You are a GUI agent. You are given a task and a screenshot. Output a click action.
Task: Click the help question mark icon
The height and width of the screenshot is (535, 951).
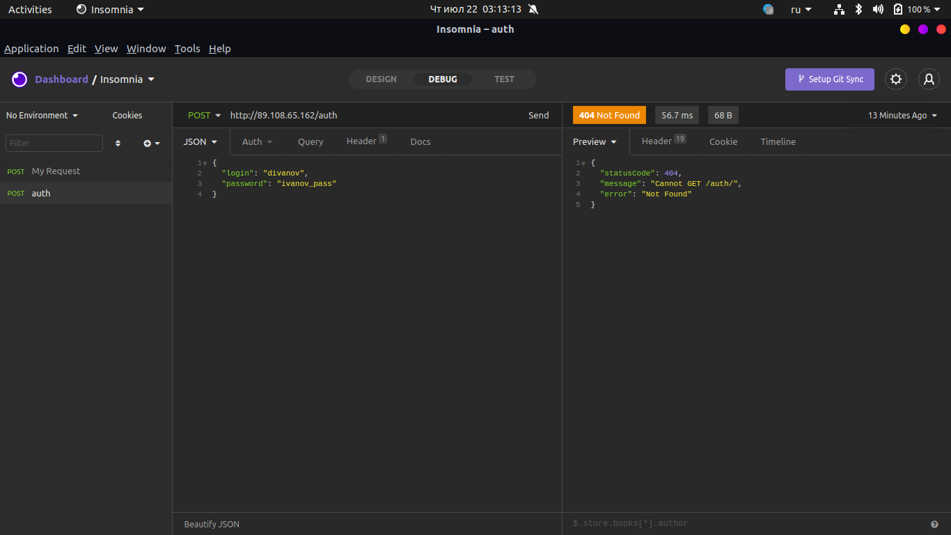(934, 524)
